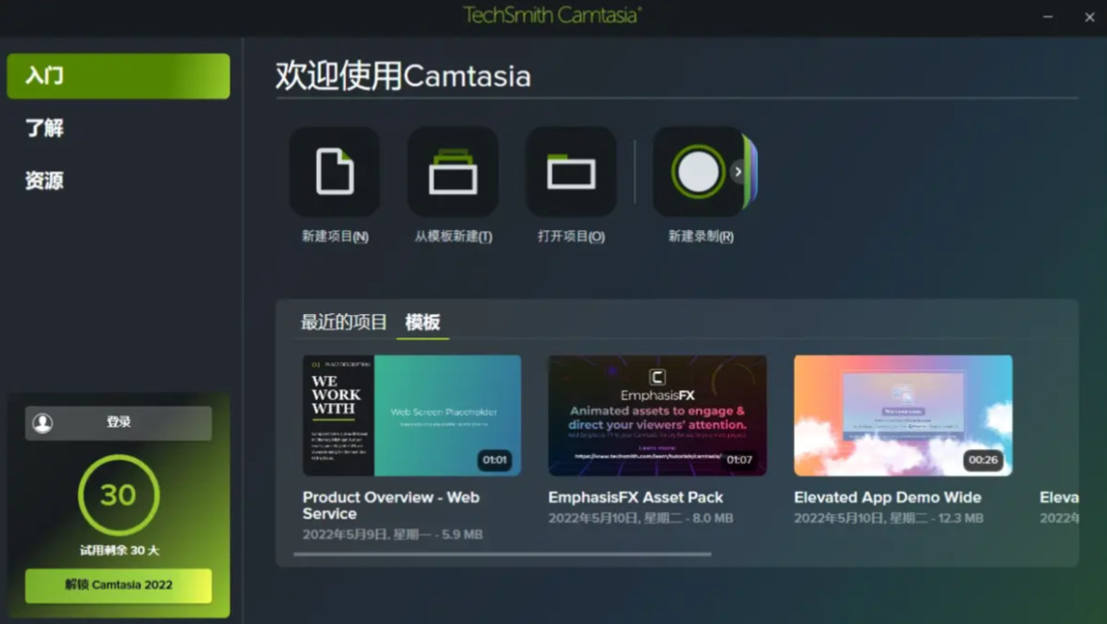This screenshot has width=1107, height=624.
Task: Click the EmphasisFX Asset Pack title
Action: [x=636, y=497]
